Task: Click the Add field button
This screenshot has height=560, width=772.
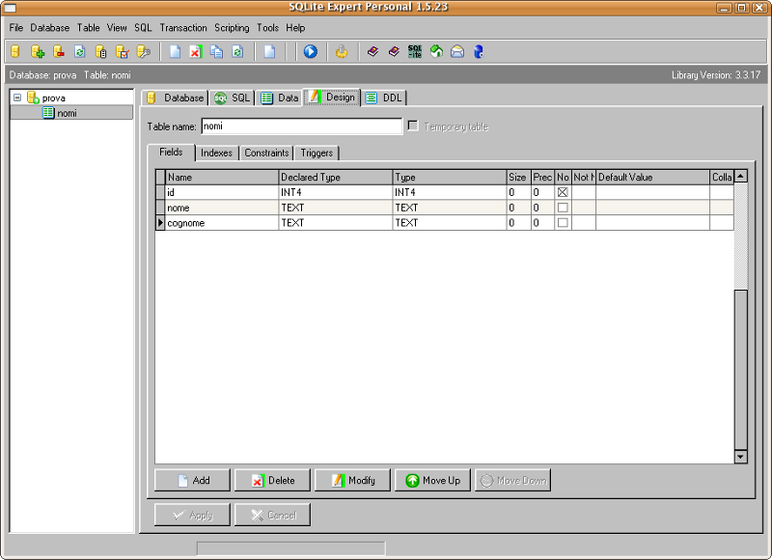Action: point(192,480)
